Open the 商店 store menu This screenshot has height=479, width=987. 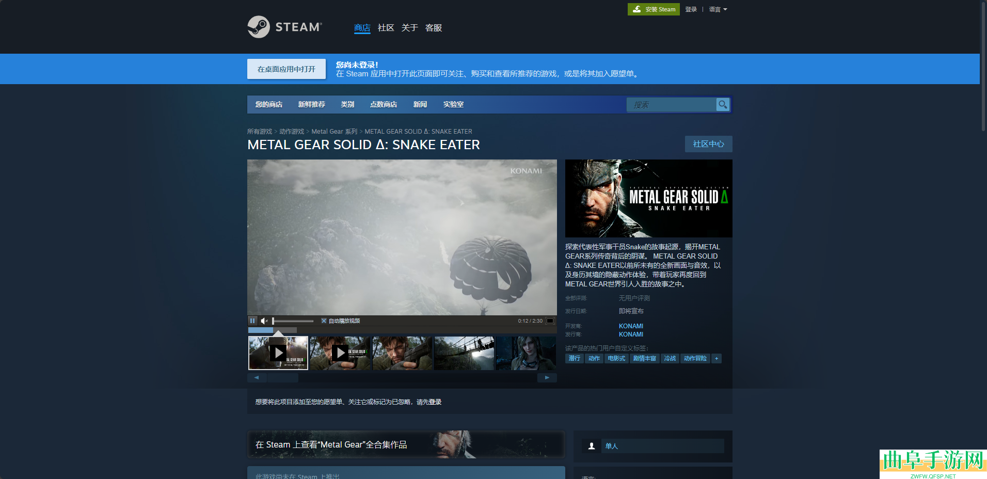pos(362,28)
